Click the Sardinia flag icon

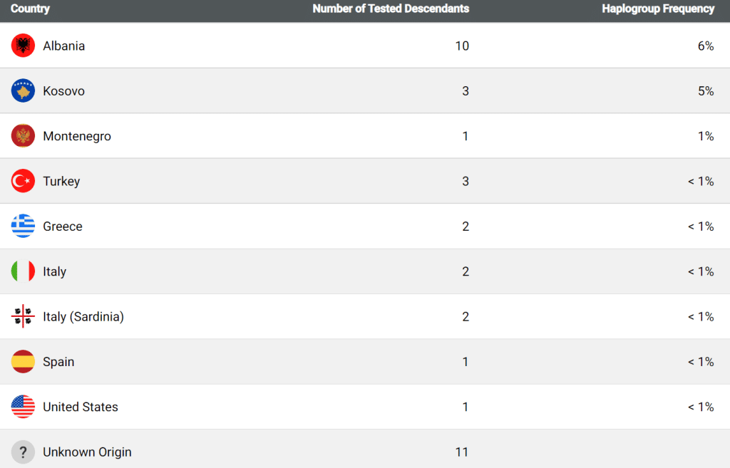click(x=23, y=316)
